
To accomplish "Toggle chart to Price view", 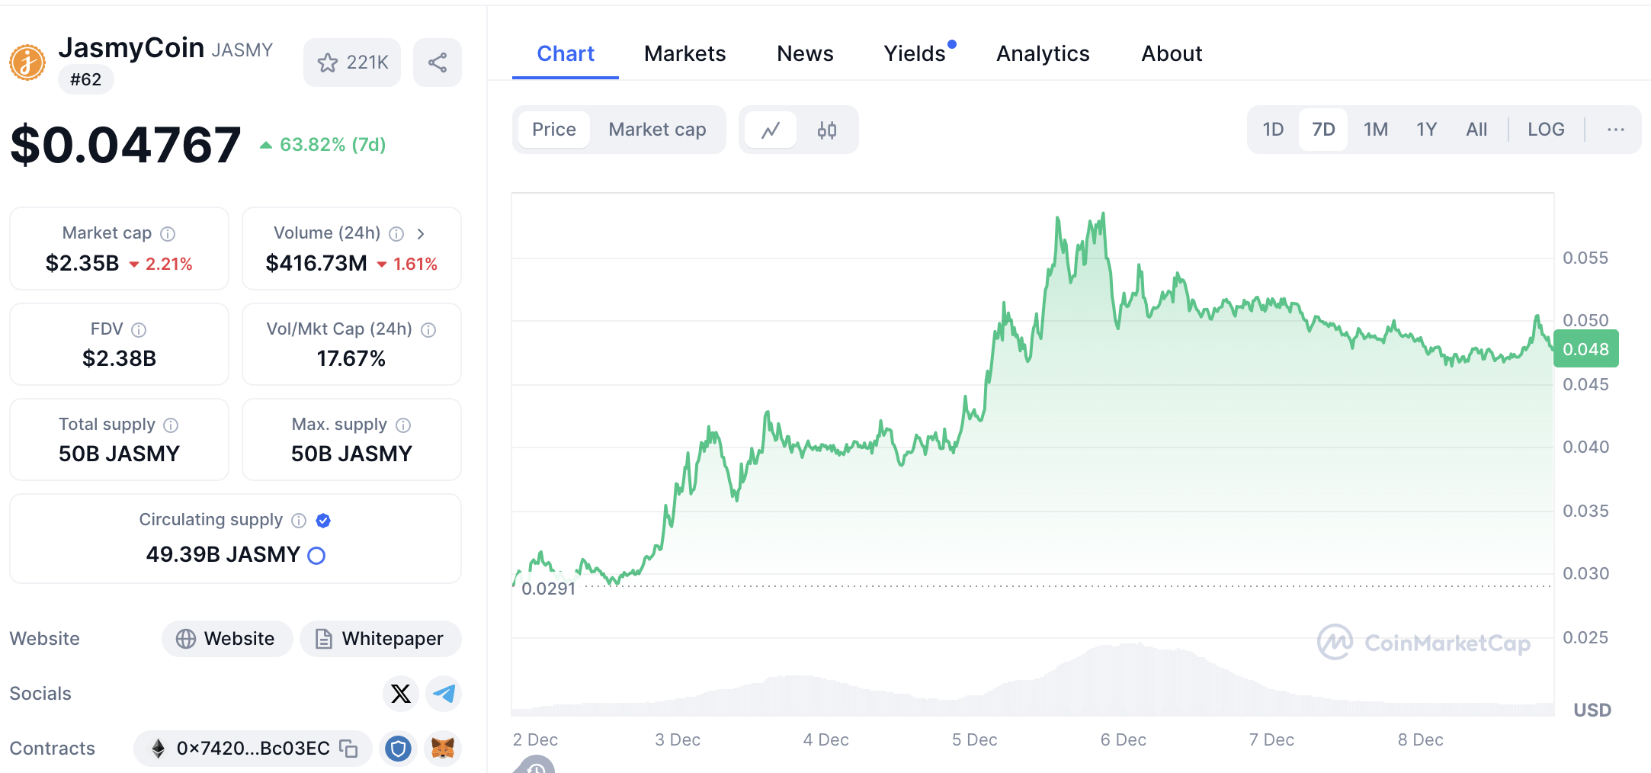I will [x=554, y=130].
